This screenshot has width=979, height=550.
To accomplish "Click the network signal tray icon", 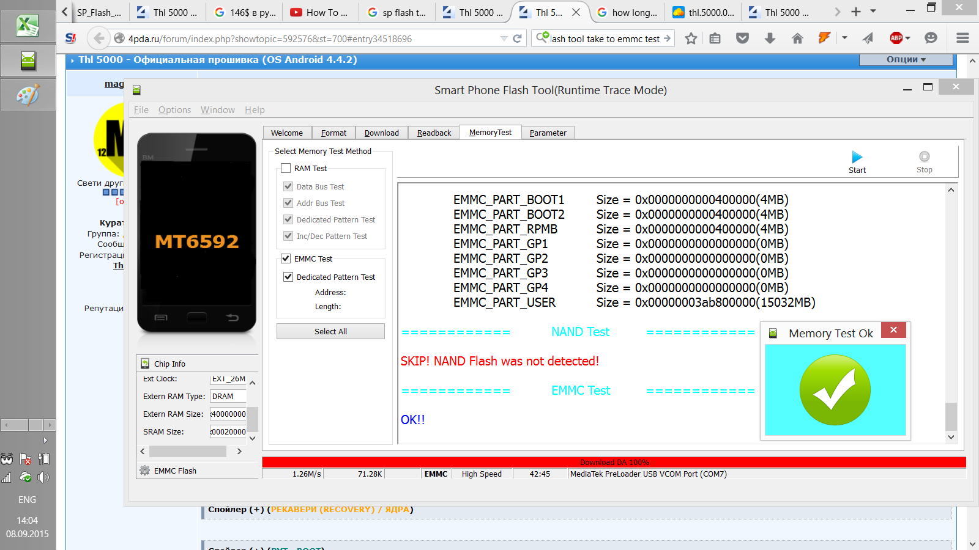I will (7, 477).
